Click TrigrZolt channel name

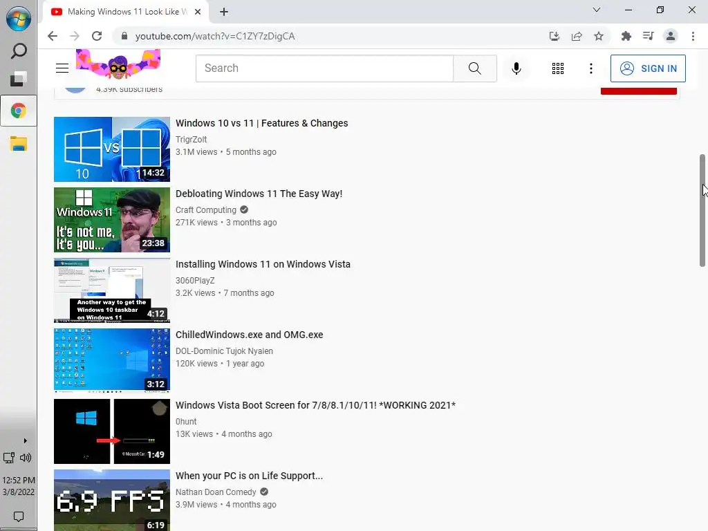191,140
